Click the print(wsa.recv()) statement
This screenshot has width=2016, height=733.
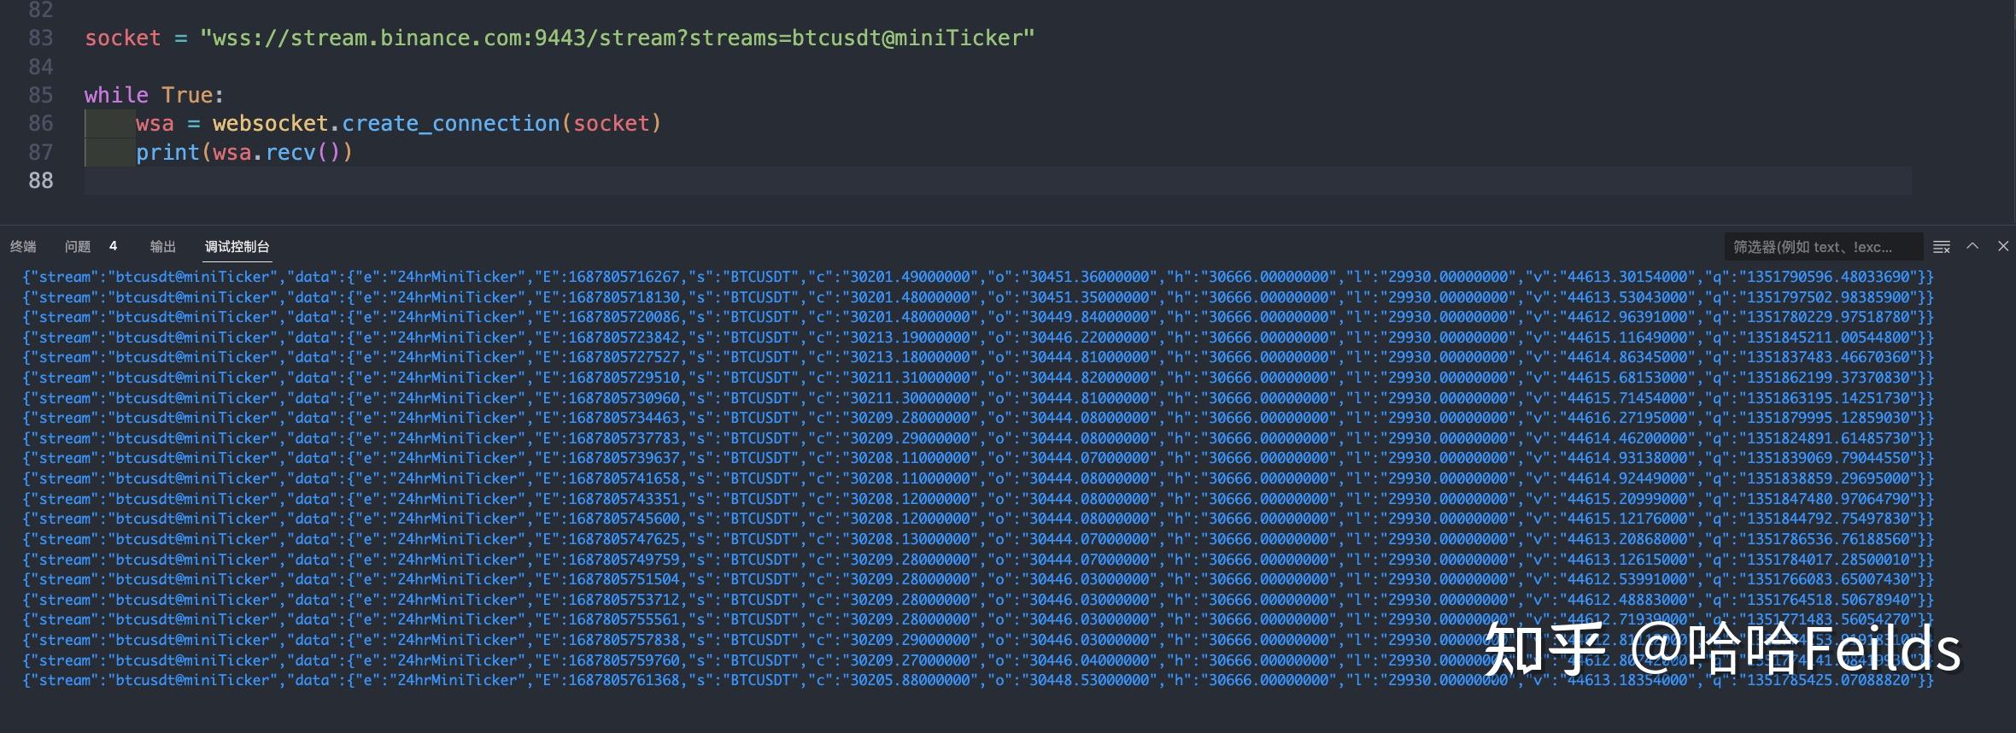244,152
